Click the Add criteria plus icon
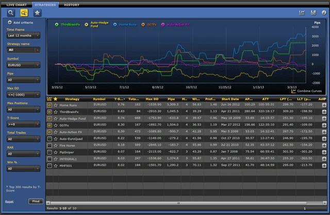The width and height of the screenshot is (330, 215). click(10, 23)
